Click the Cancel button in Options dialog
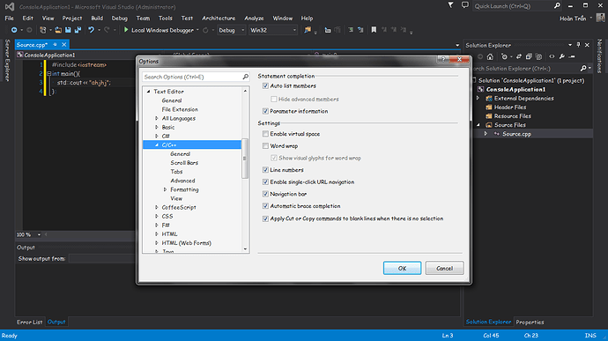608x341 pixels. [x=444, y=268]
